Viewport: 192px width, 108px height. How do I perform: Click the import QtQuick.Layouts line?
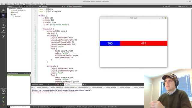pos(50,11)
